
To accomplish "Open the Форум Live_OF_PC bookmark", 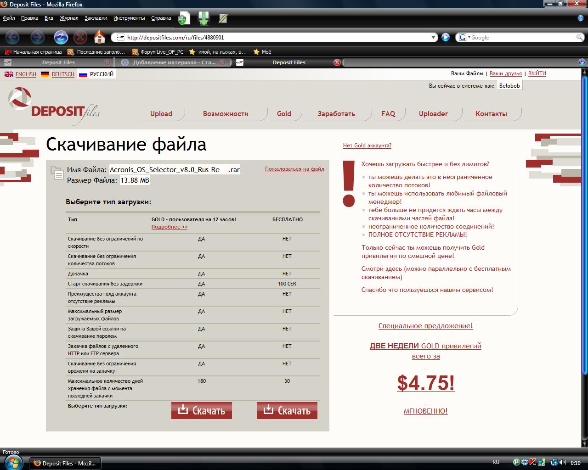I will (158, 52).
